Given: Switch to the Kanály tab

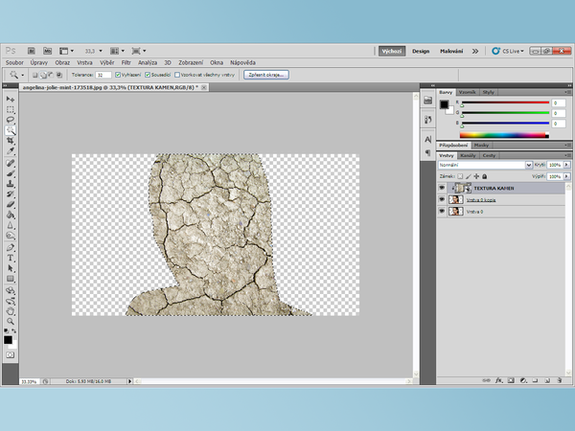Looking at the screenshot, I should click(x=469, y=154).
